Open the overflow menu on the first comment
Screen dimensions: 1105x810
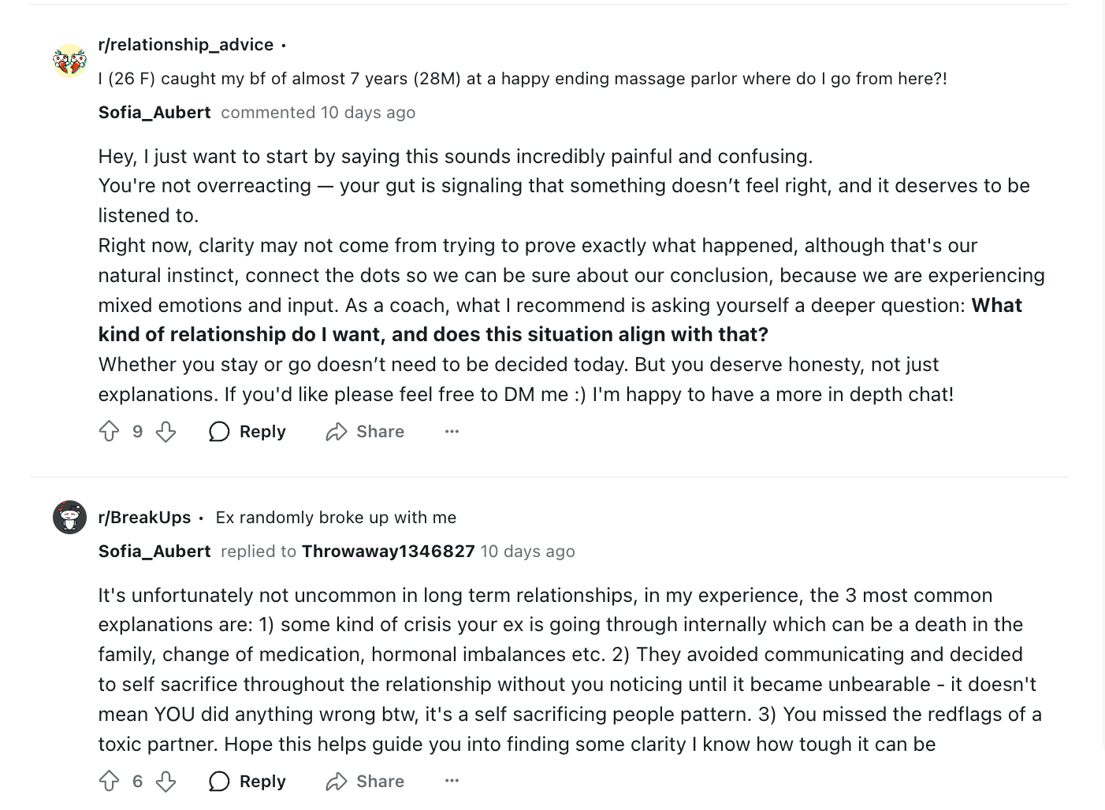(x=452, y=431)
